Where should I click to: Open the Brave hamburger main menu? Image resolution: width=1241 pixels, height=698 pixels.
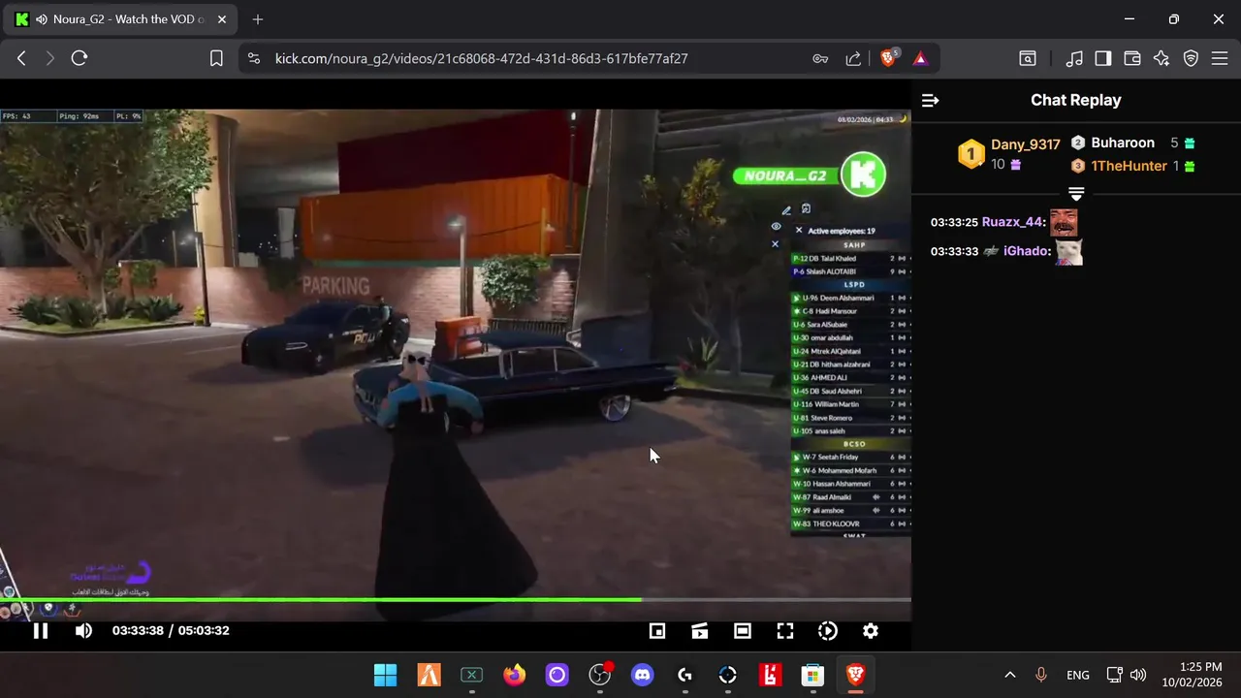pos(1220,58)
